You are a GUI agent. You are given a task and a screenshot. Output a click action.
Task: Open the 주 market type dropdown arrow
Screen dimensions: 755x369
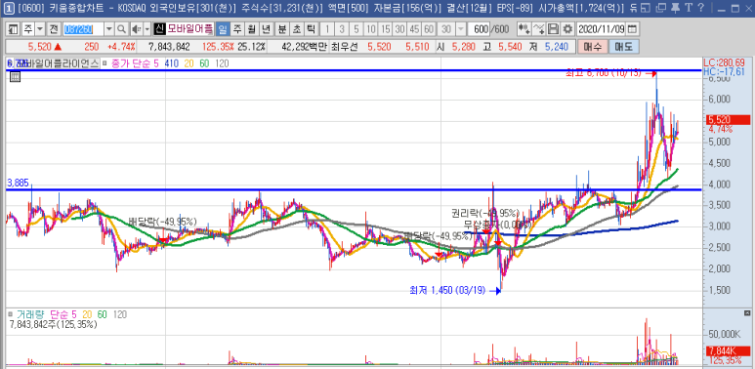click(x=39, y=29)
